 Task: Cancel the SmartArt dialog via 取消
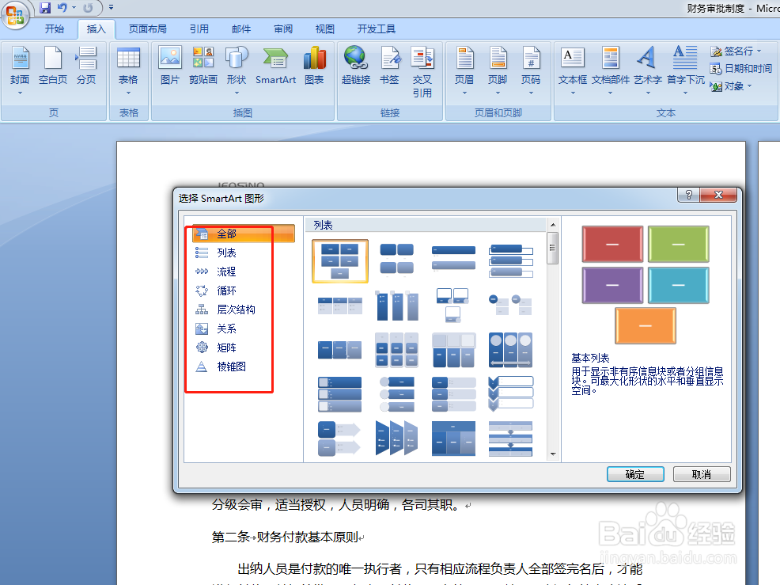[702, 473]
